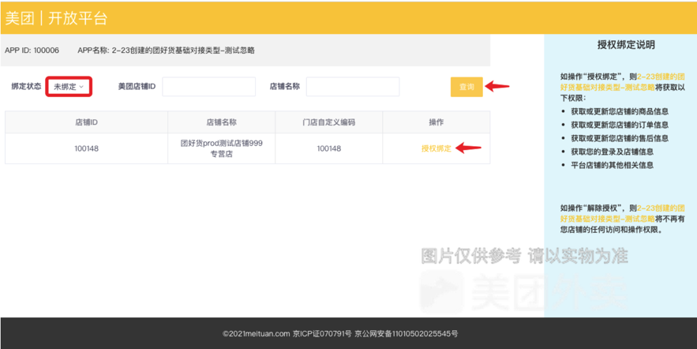This screenshot has height=349, width=697.
Task: Click the 授权绑定说明 heading
Action: click(626, 45)
